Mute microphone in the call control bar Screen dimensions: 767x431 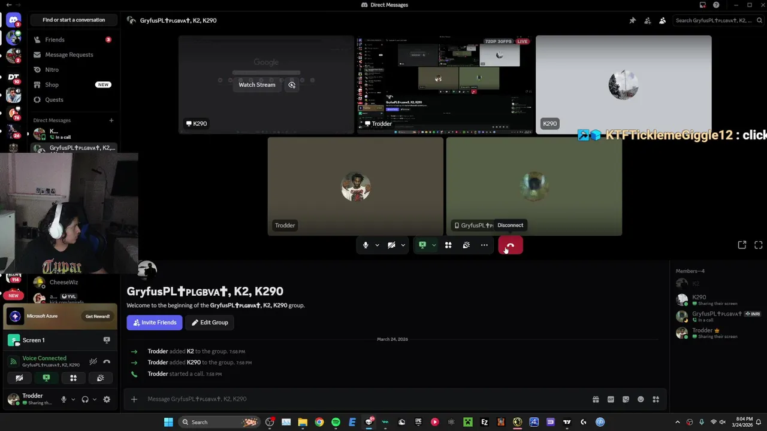366,245
